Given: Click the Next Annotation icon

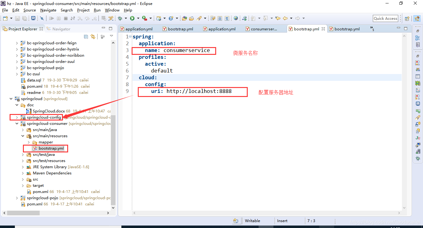Looking at the screenshot, I should pos(253,19).
